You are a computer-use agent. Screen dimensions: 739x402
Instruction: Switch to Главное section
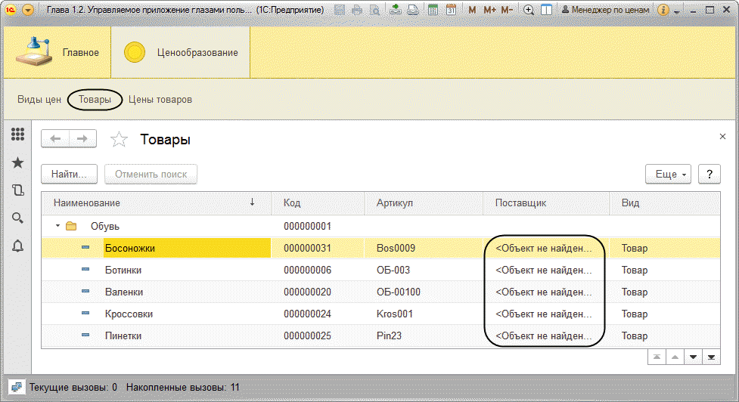tap(57, 52)
